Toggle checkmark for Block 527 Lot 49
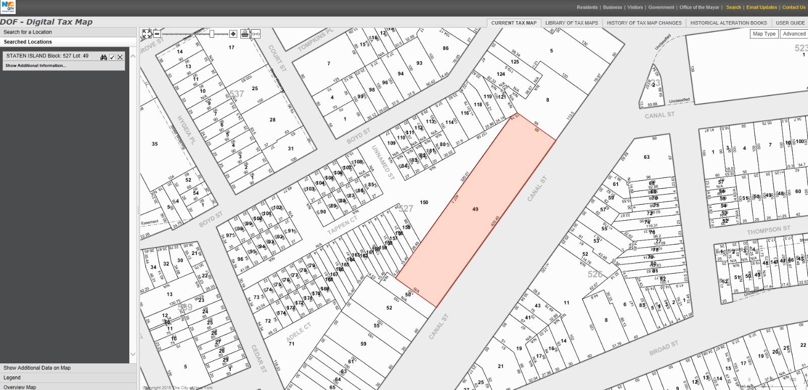Screen dimensions: 808x390 click(x=112, y=57)
